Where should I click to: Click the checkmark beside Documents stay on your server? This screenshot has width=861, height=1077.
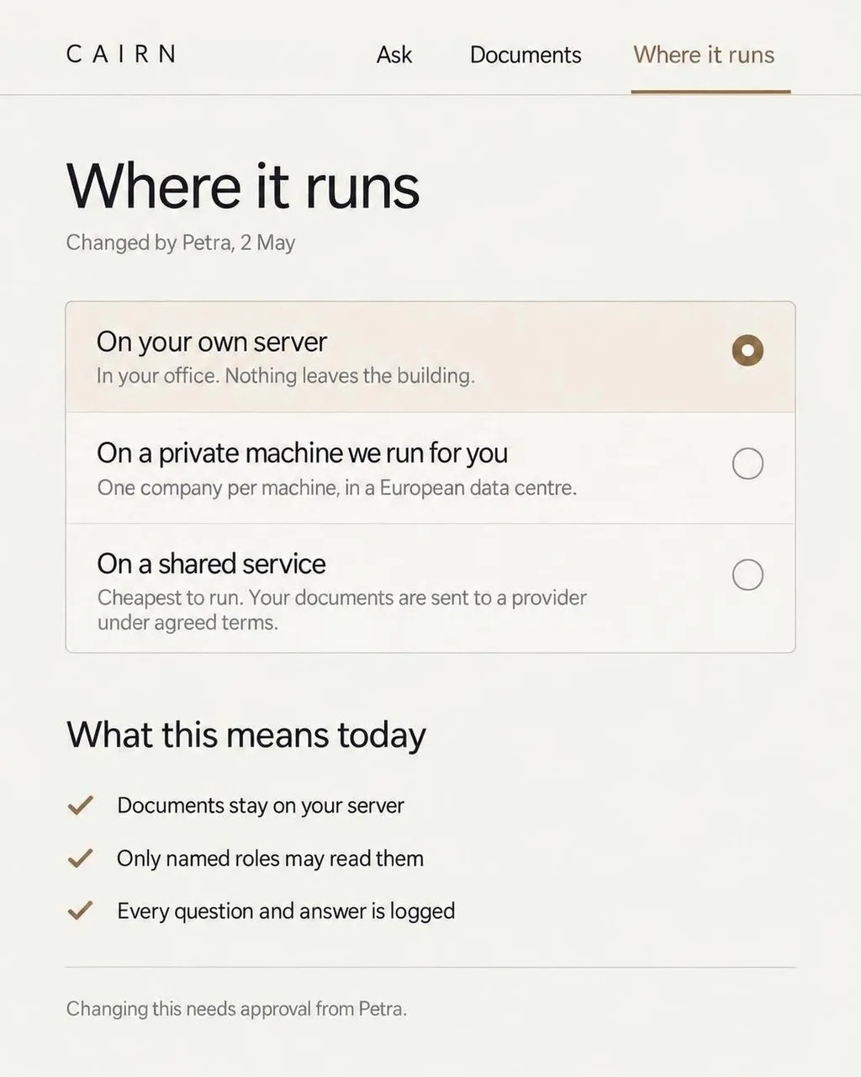(80, 805)
